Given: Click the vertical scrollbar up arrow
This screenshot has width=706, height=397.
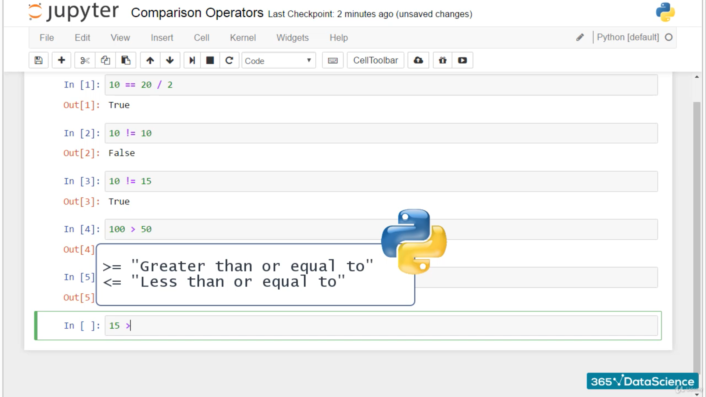Looking at the screenshot, I should coord(696,77).
